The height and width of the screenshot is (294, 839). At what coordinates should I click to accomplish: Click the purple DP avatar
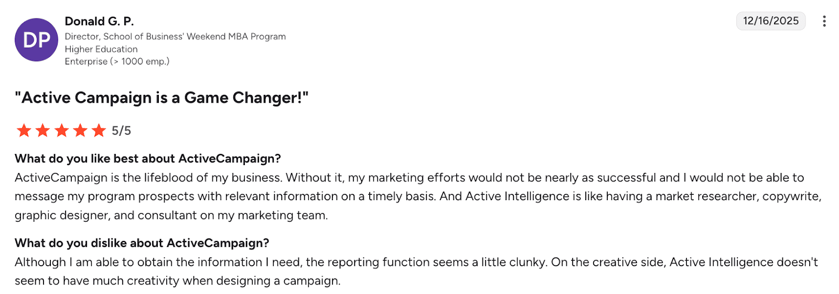coord(36,40)
